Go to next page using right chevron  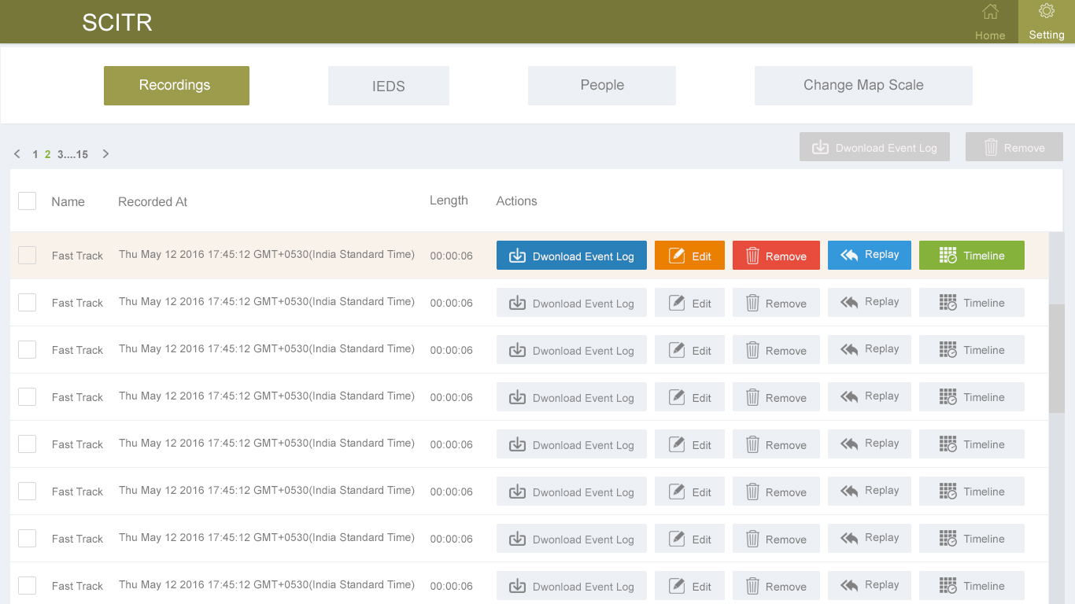click(x=105, y=154)
